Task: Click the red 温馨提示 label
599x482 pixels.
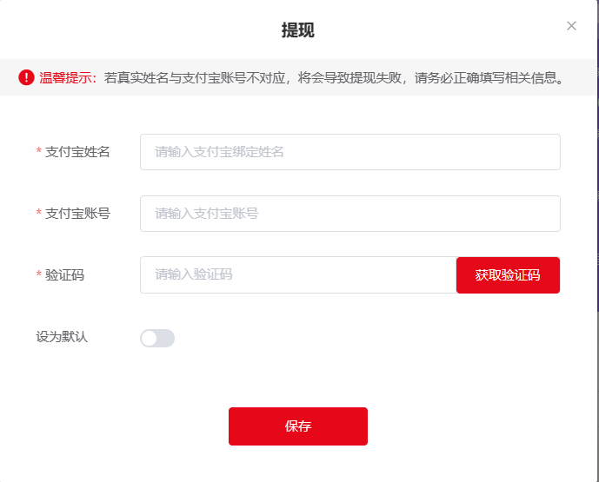Action: click(x=68, y=78)
